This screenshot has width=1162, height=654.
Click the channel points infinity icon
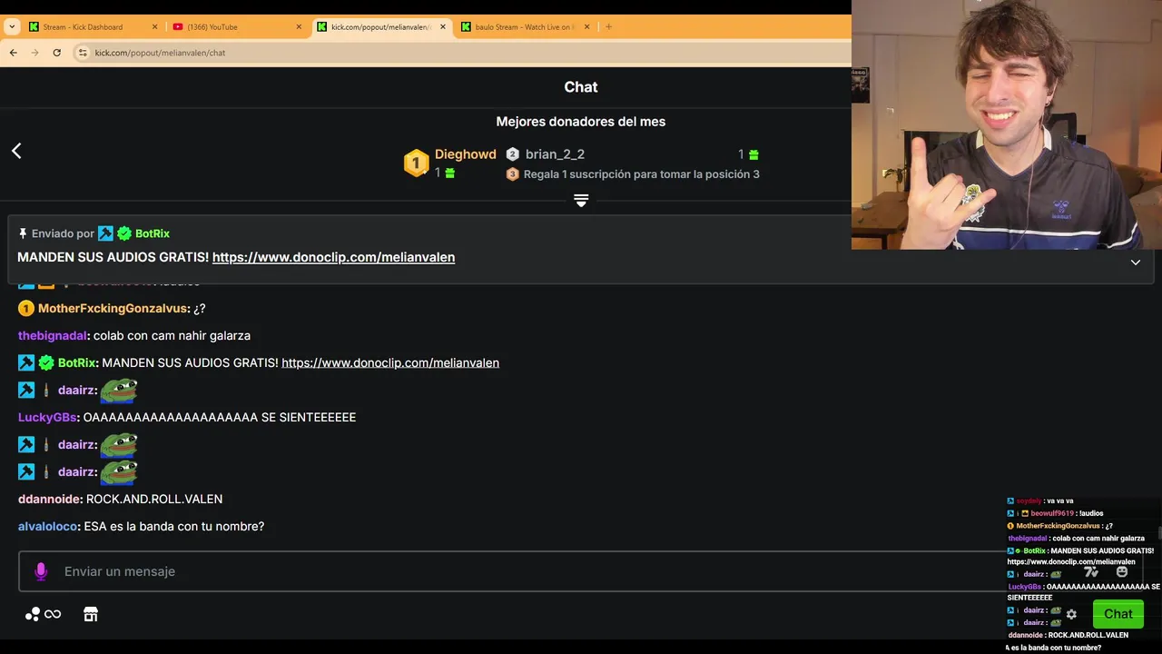(x=43, y=615)
